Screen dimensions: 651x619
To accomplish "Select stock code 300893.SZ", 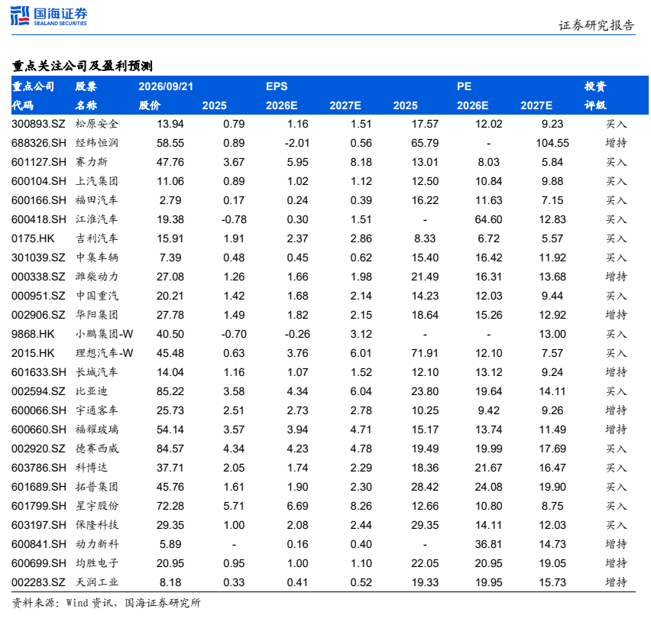I will 38,124.
